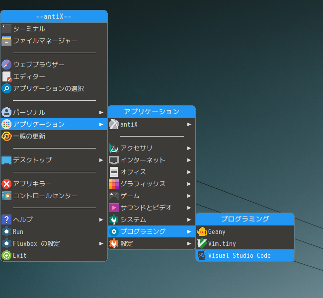Open the システム submenu label
Viewport: 323px width, 298px height.
pos(133,220)
